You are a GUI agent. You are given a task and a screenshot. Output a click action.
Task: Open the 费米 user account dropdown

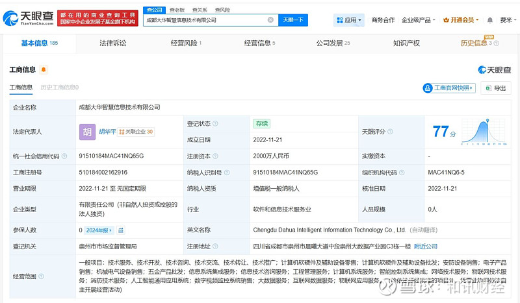point(506,20)
